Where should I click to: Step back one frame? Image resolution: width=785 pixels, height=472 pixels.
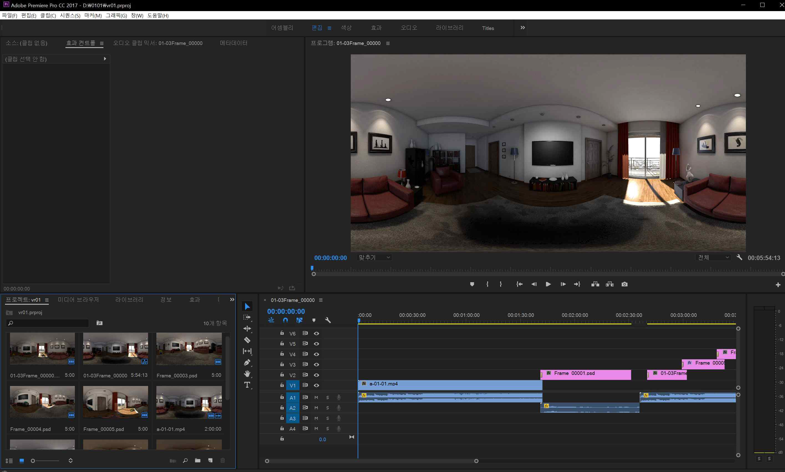[534, 284]
